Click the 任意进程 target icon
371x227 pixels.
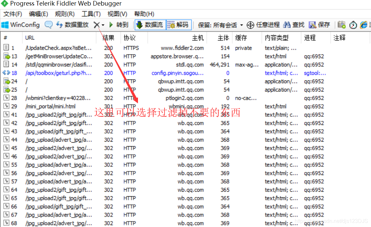(x=250, y=25)
